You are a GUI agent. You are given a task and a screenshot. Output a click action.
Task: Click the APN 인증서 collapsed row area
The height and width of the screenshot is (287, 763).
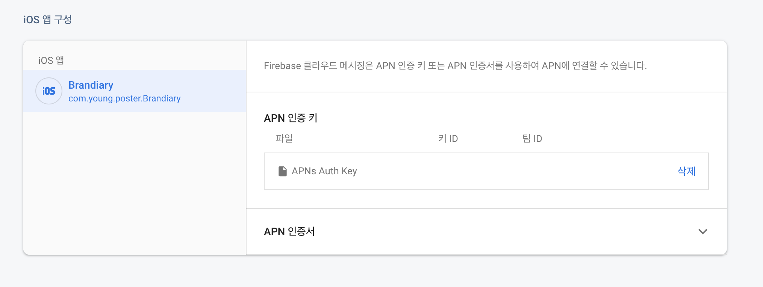486,231
